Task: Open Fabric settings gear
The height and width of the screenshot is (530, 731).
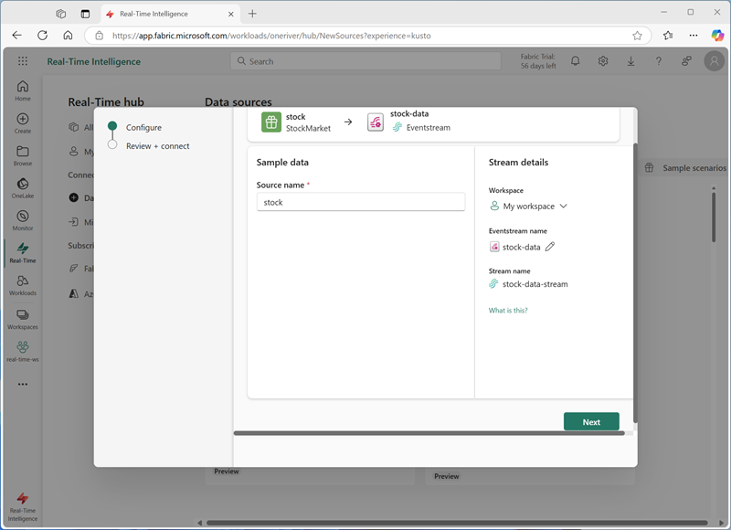Action: pyautogui.click(x=603, y=61)
